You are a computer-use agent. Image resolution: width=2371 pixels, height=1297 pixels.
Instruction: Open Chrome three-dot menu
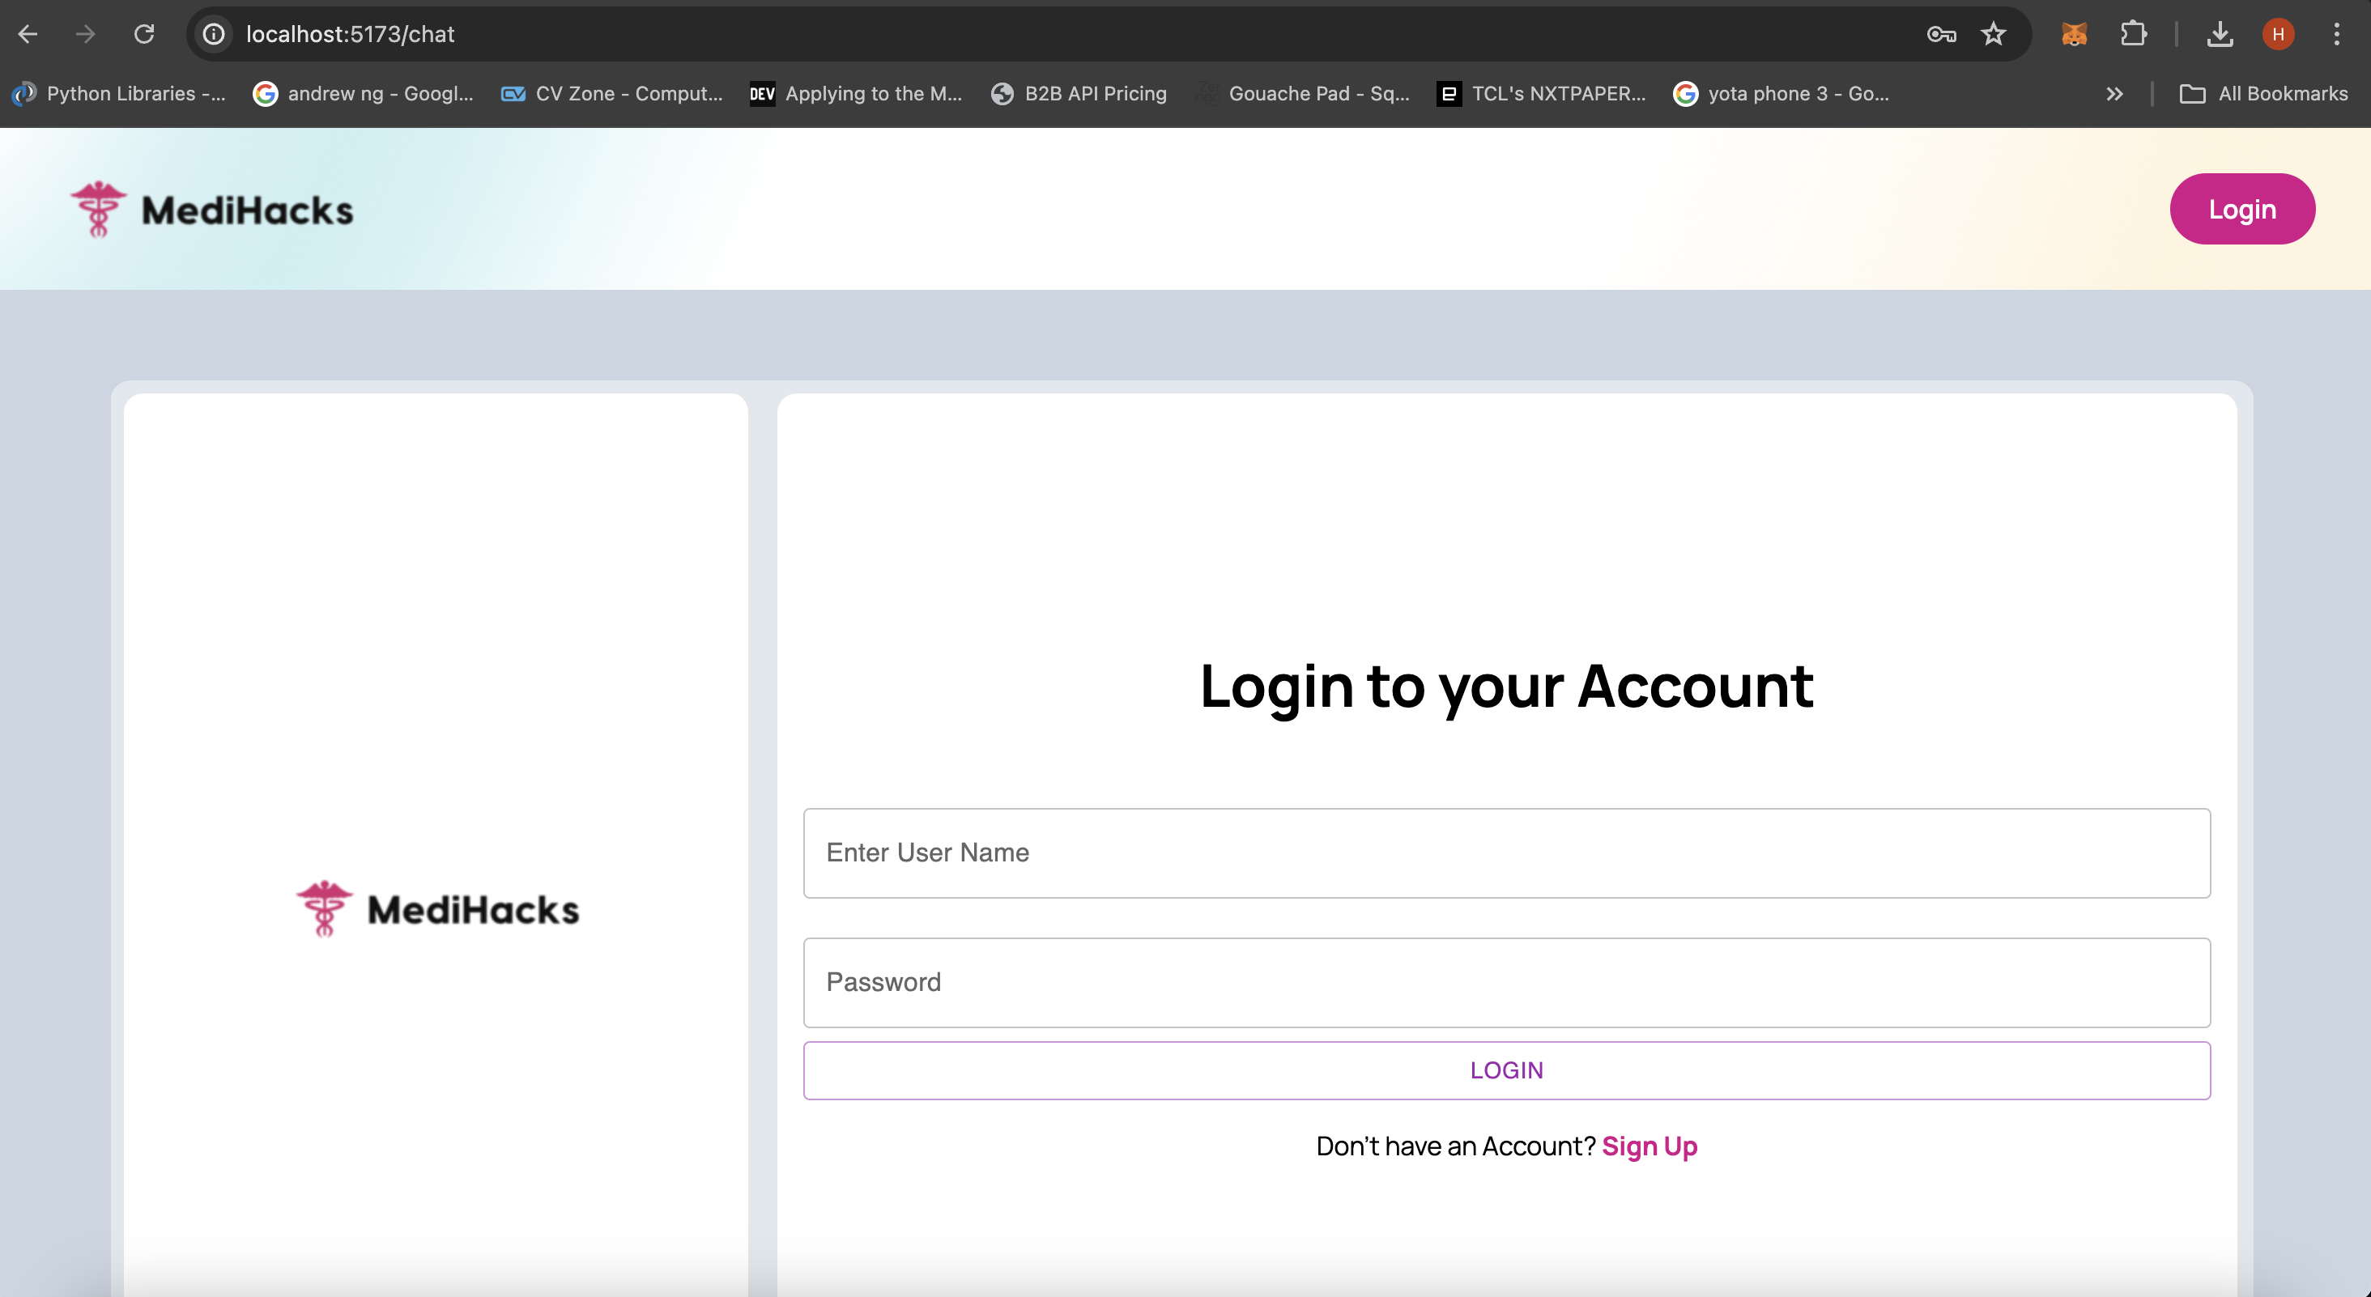pos(2336,34)
